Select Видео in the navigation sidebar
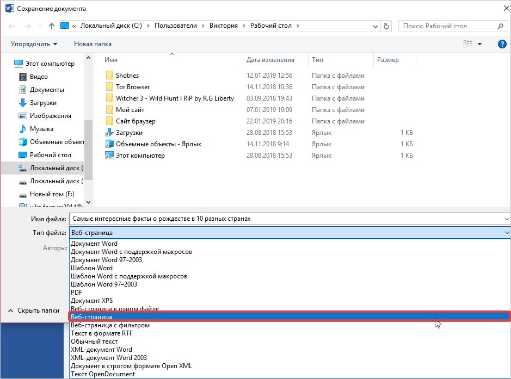The width and height of the screenshot is (511, 379). pyautogui.click(x=39, y=77)
